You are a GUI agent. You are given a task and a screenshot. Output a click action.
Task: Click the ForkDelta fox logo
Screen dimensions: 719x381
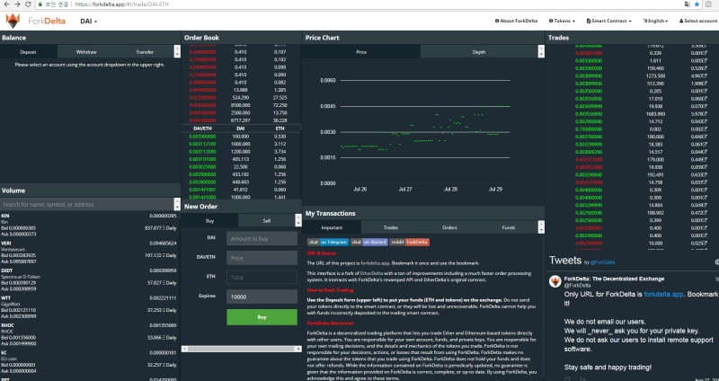pos(13,21)
